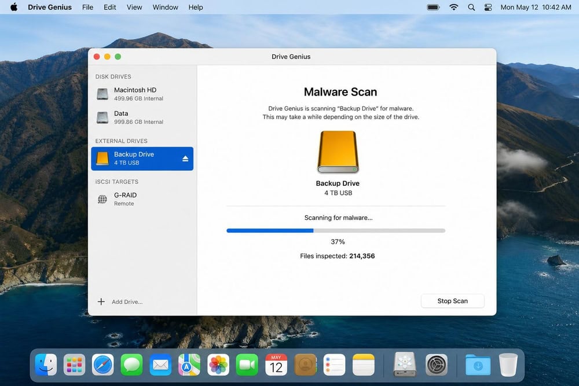Click the Malware Scan heading
The image size is (579, 386).
pyautogui.click(x=340, y=92)
